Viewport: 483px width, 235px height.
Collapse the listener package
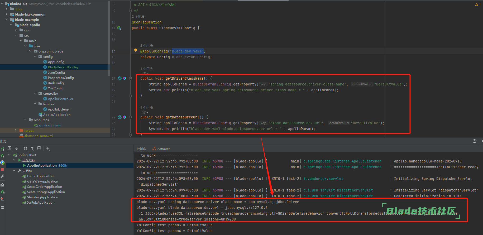(35, 104)
